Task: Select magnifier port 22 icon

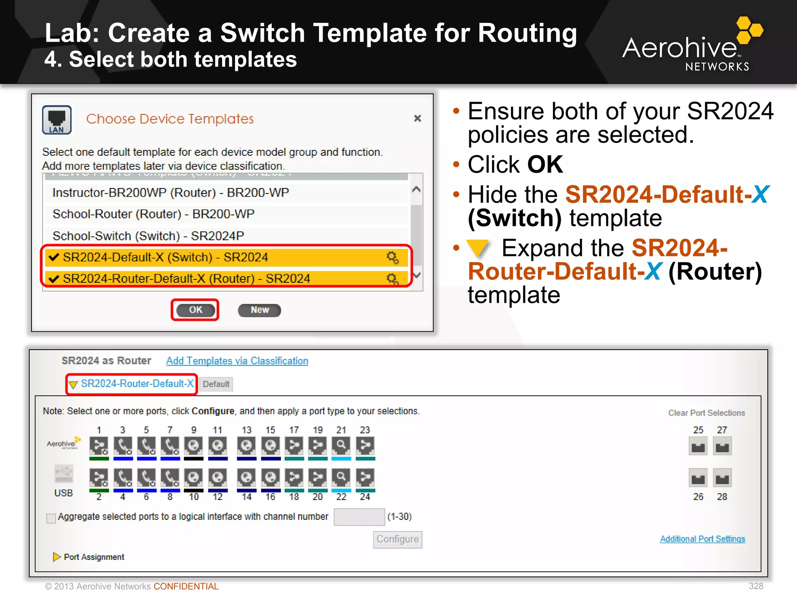Action: pos(341,478)
